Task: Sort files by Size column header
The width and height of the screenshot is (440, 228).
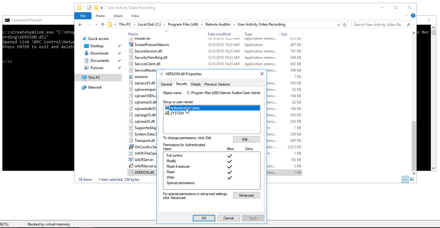Action: pyautogui.click(x=284, y=34)
